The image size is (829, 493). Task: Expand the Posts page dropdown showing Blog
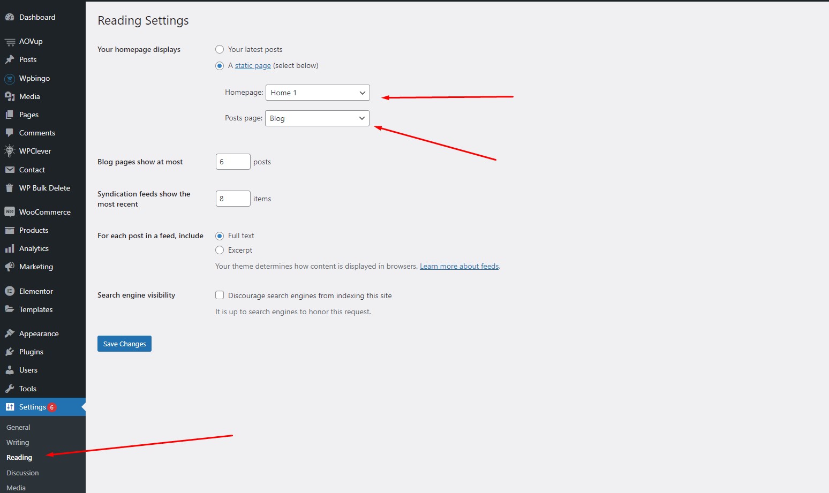point(317,118)
